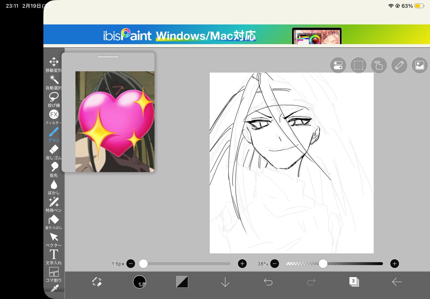Screen dimensions: 430x299
Task: Select the Vector (ベクター) tool
Action: [x=54, y=239]
